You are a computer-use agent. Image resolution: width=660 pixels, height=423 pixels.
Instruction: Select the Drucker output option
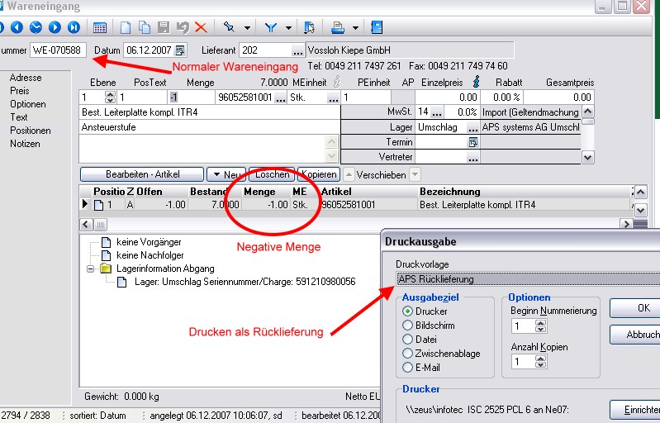407,311
